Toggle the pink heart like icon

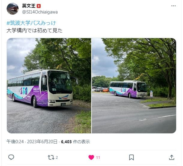click(91, 157)
